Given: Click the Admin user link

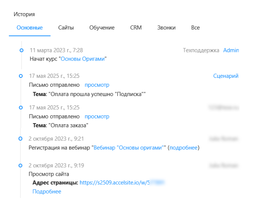Looking at the screenshot, I should tap(231, 50).
